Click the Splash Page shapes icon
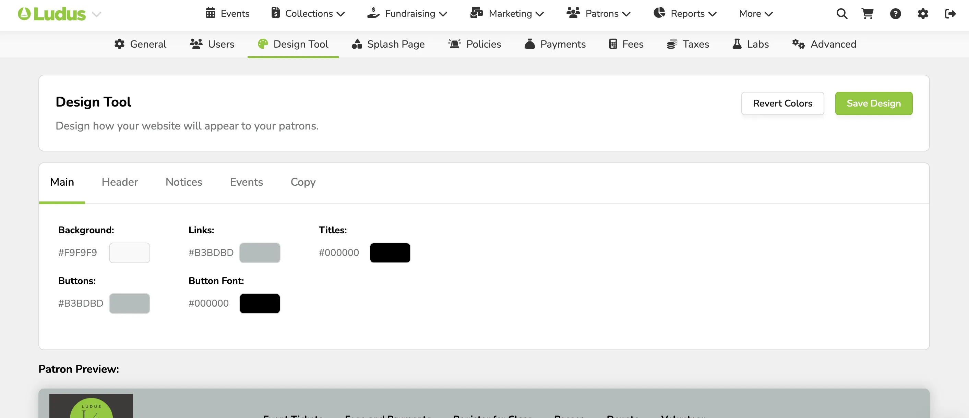 click(357, 44)
